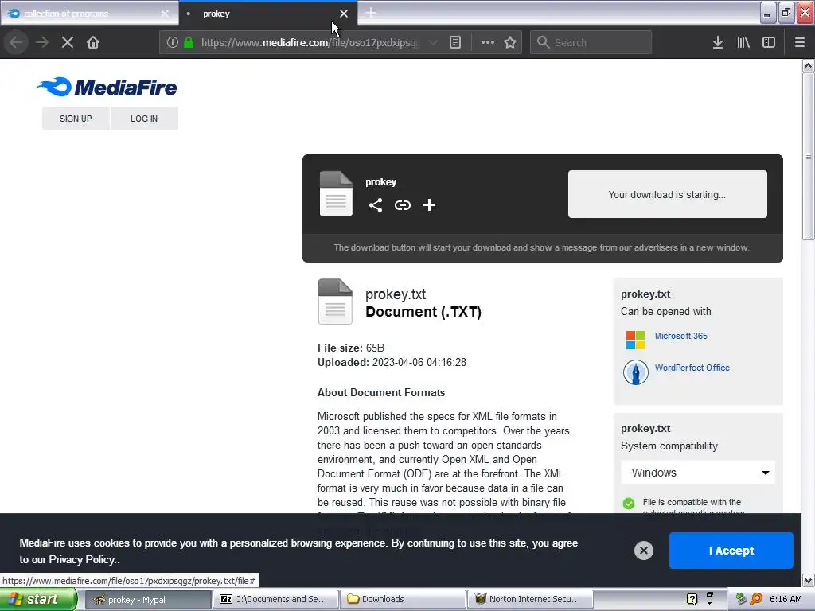Dismiss cookie banner with X icon
Viewport: 815px width, 611px height.
pos(643,551)
